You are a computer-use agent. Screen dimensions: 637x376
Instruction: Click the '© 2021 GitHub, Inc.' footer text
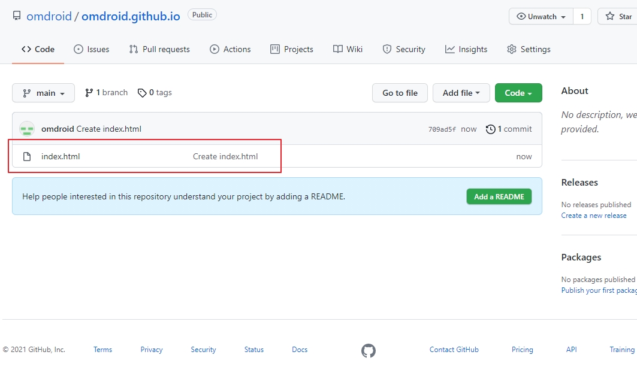point(34,350)
